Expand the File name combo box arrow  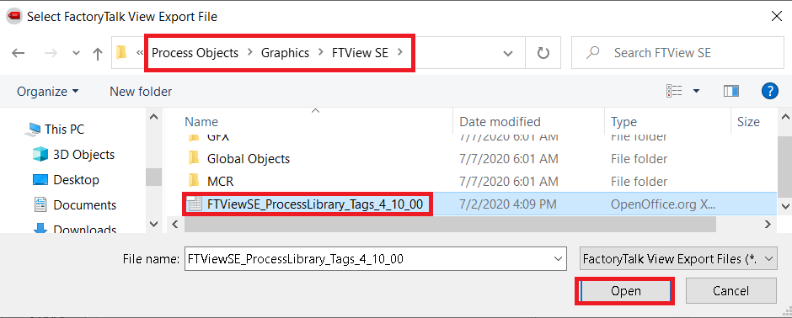pos(558,259)
